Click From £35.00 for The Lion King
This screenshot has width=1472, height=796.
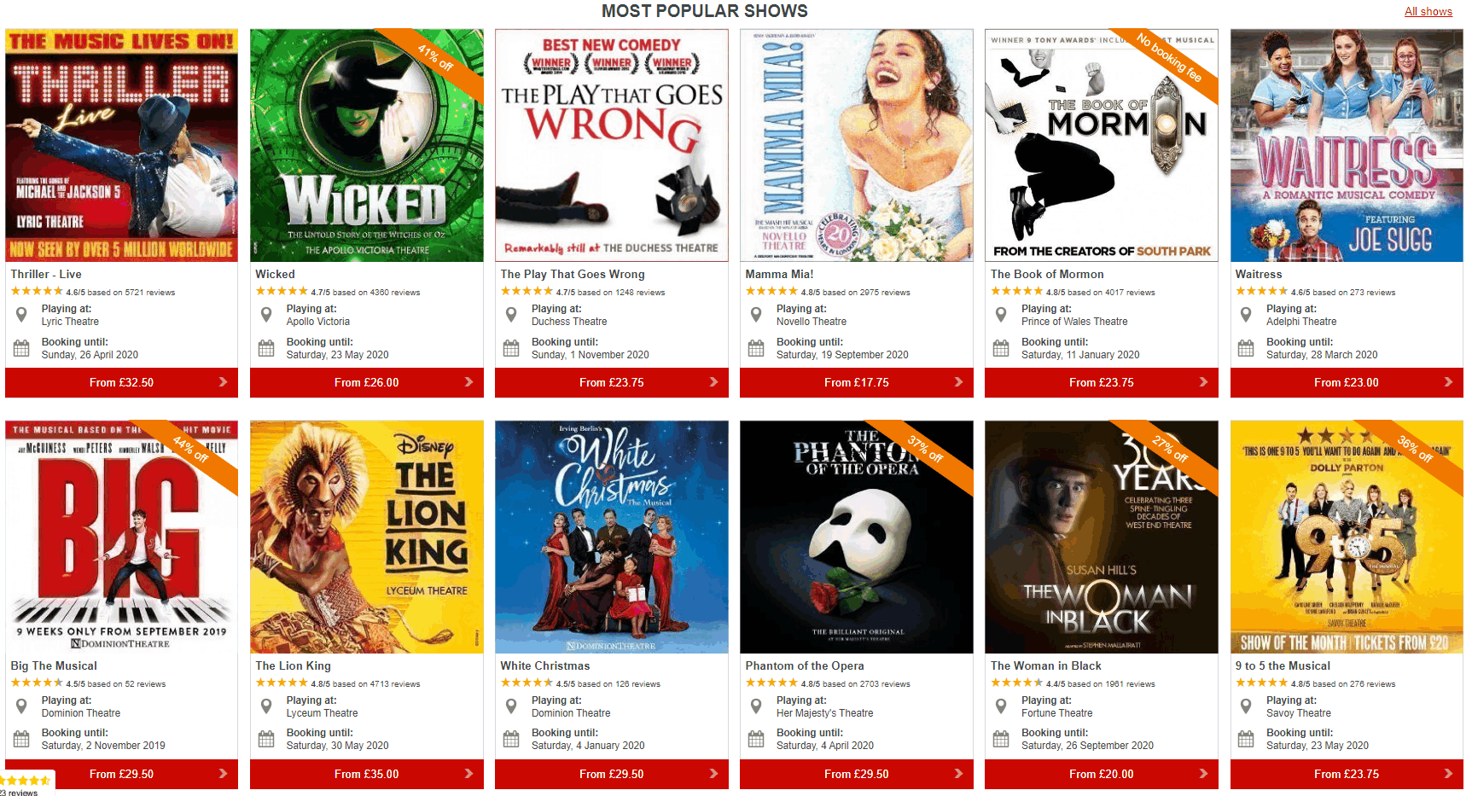tap(366, 774)
